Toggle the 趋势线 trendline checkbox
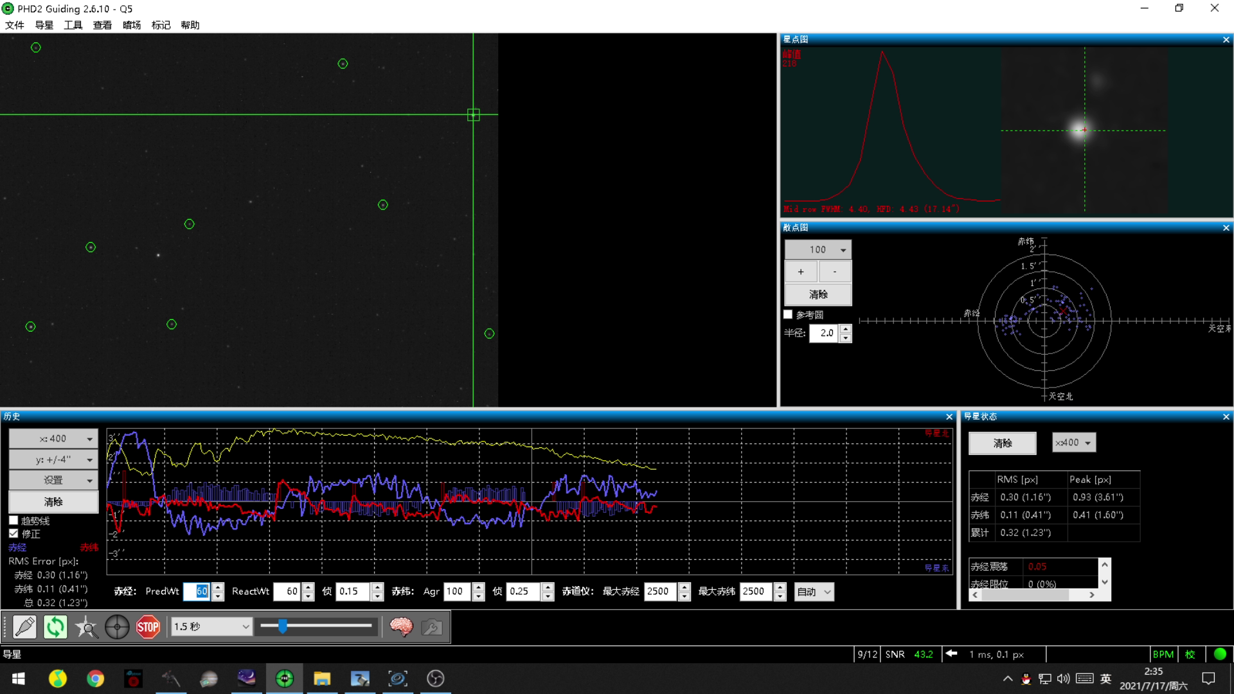Image resolution: width=1234 pixels, height=694 pixels. pyautogui.click(x=13, y=520)
